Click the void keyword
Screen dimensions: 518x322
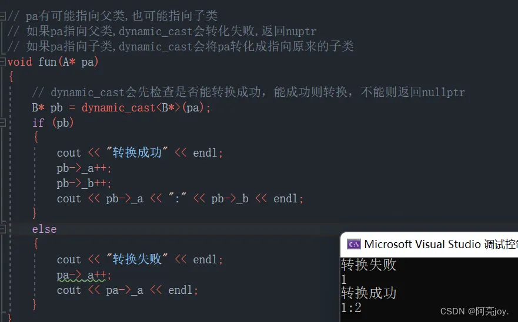(19, 62)
